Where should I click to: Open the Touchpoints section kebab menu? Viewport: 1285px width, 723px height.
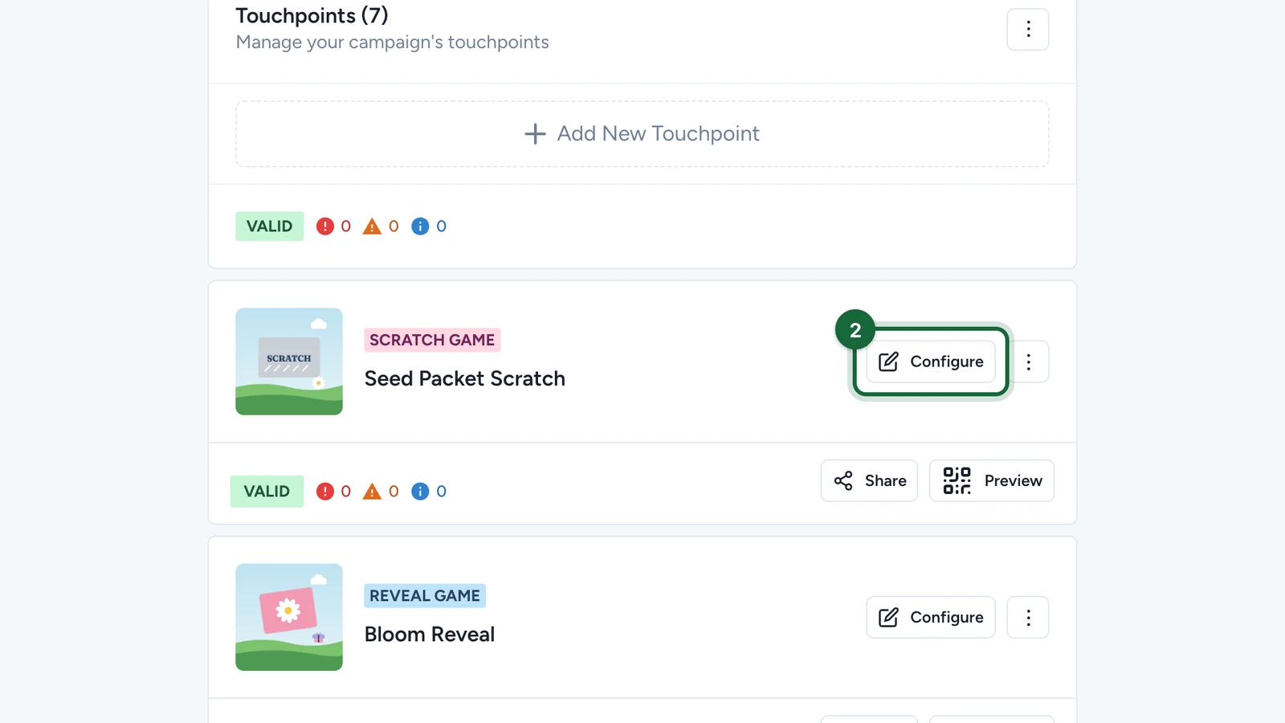[1028, 30]
